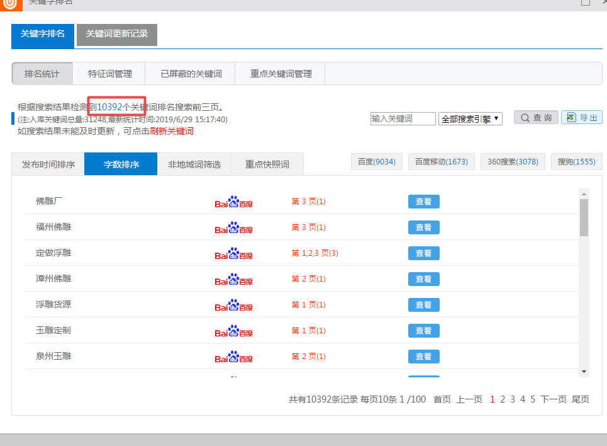Filter by 百度(9034) engine
Screen dimensions: 607x446
pyautogui.click(x=377, y=162)
